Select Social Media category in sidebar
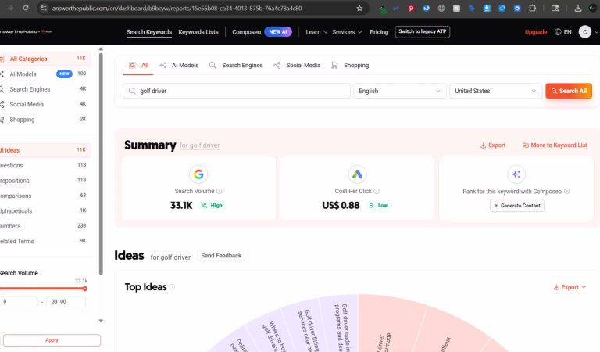This screenshot has width=600, height=352. (45, 104)
